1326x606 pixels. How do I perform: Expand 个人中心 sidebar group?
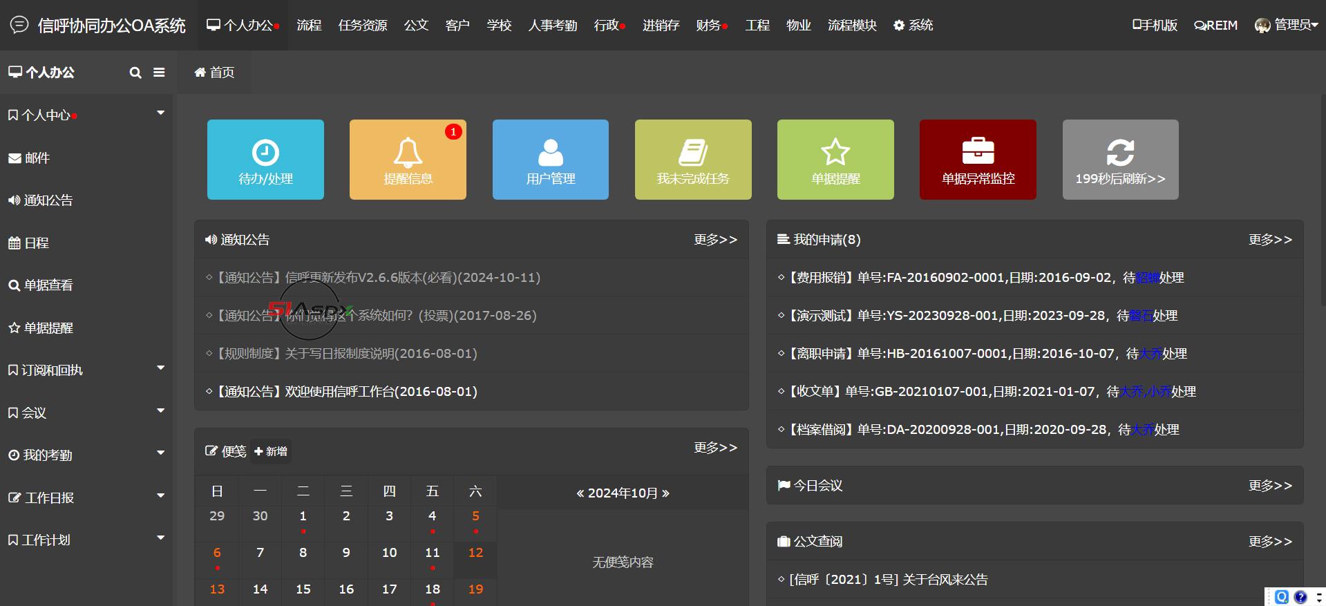pyautogui.click(x=86, y=115)
